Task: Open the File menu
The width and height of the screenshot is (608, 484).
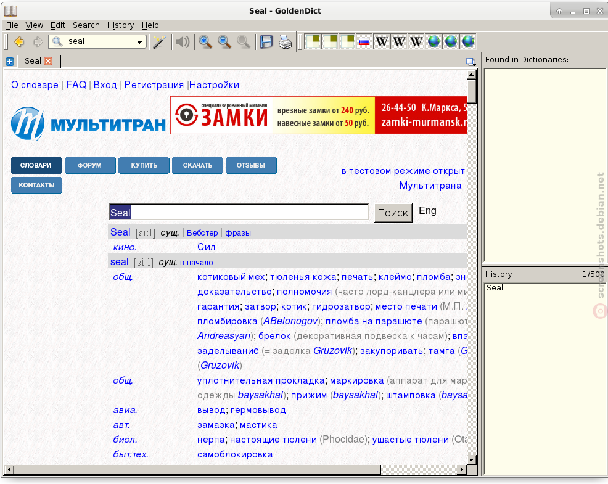Action: point(12,25)
